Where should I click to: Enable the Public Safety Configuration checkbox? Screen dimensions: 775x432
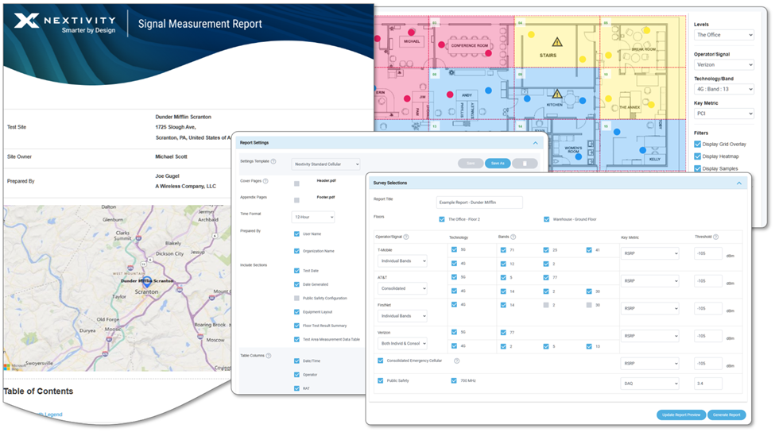pyautogui.click(x=296, y=299)
